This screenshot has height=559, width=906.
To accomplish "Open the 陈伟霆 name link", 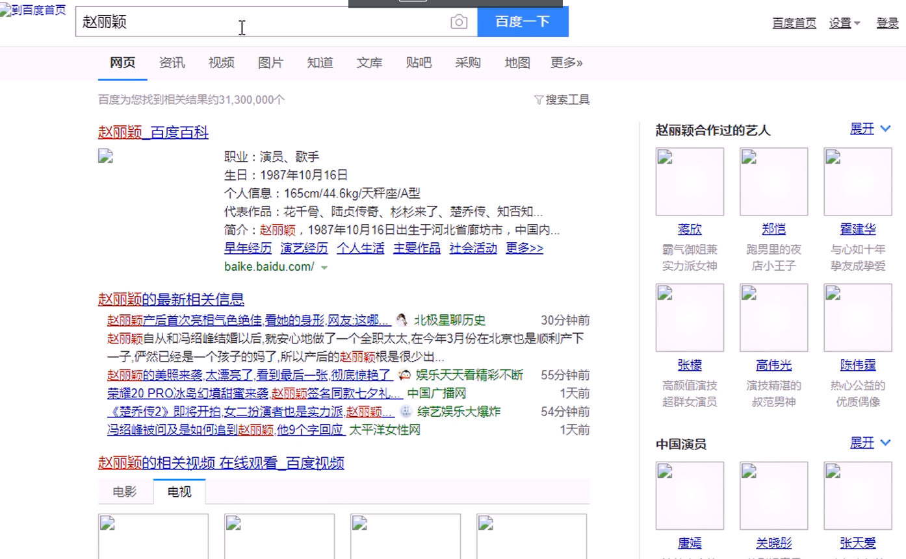I will [858, 365].
